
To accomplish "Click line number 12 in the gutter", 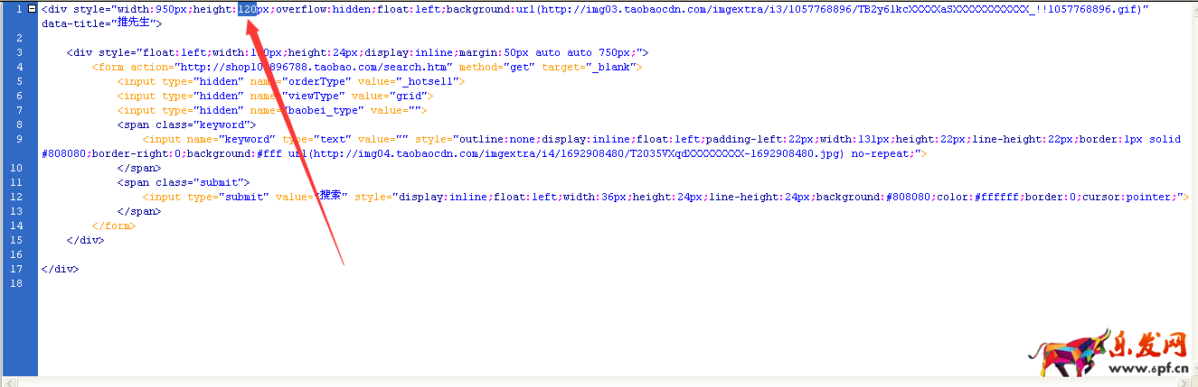I will pyautogui.click(x=19, y=197).
